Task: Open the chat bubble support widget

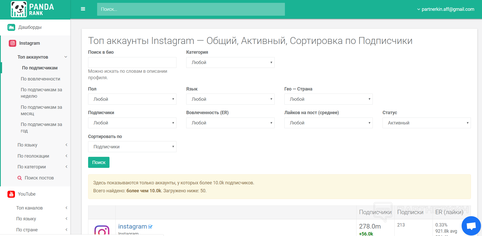Action: (x=471, y=226)
